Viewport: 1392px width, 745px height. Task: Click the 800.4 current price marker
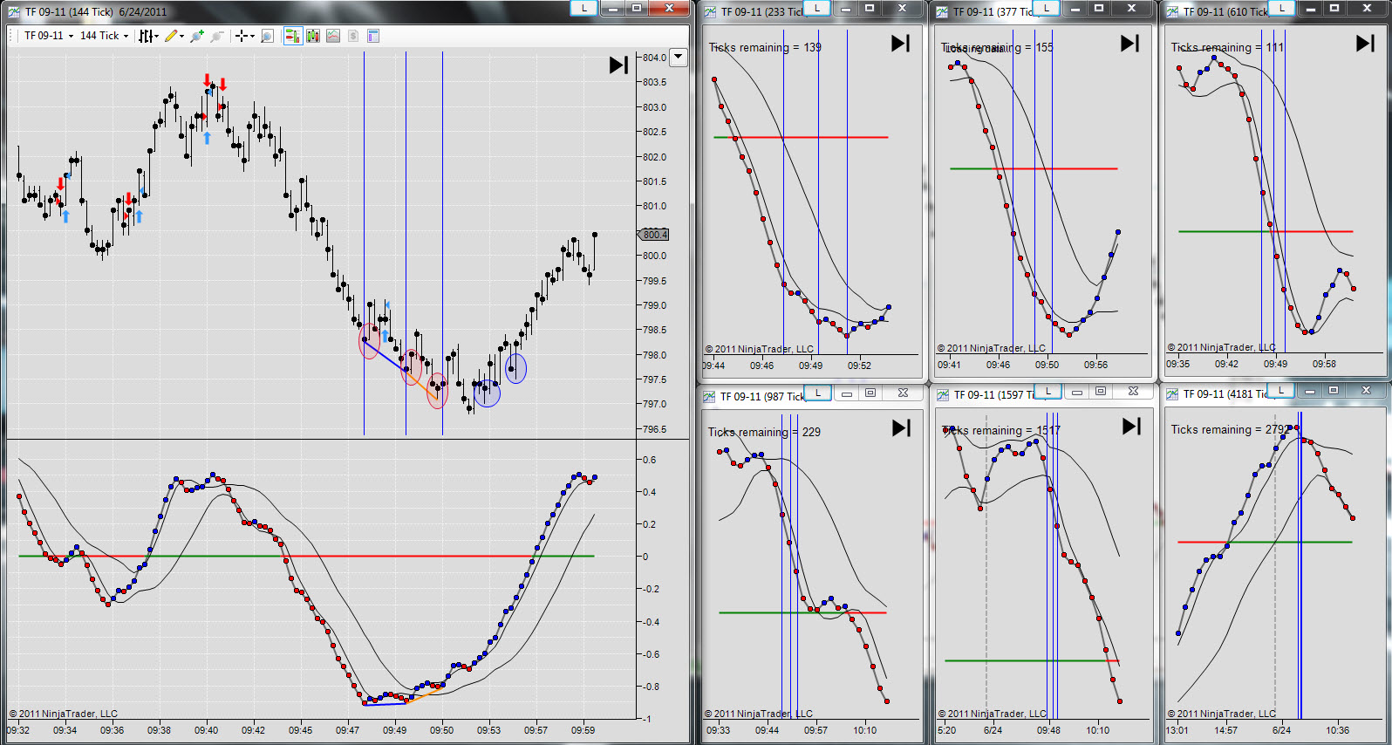(x=654, y=235)
